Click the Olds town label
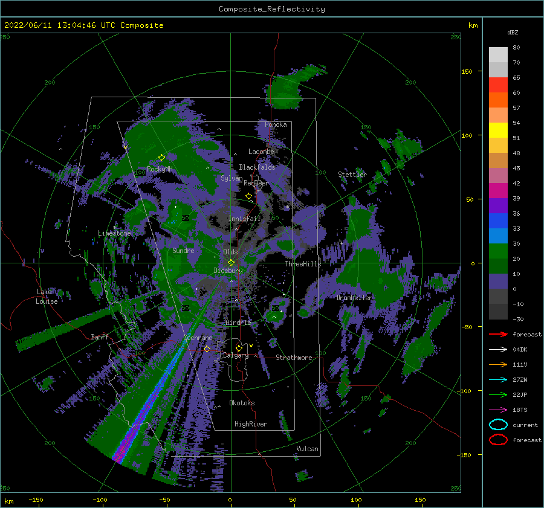This screenshot has width=544, height=508. pyautogui.click(x=230, y=252)
